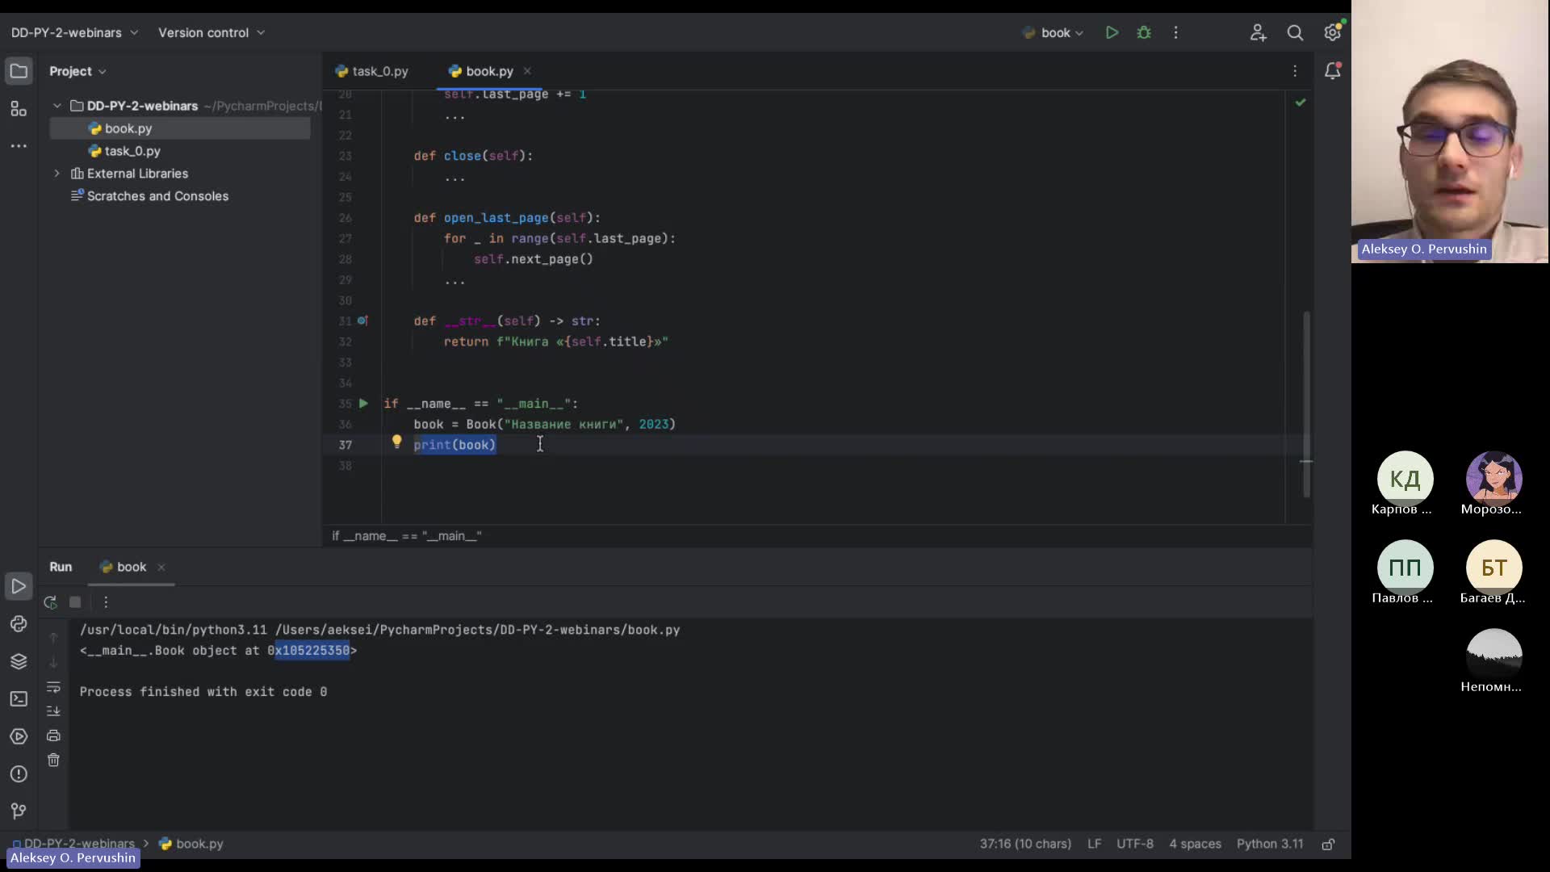Toggle read-only lock icon in status bar

[x=1328, y=844]
